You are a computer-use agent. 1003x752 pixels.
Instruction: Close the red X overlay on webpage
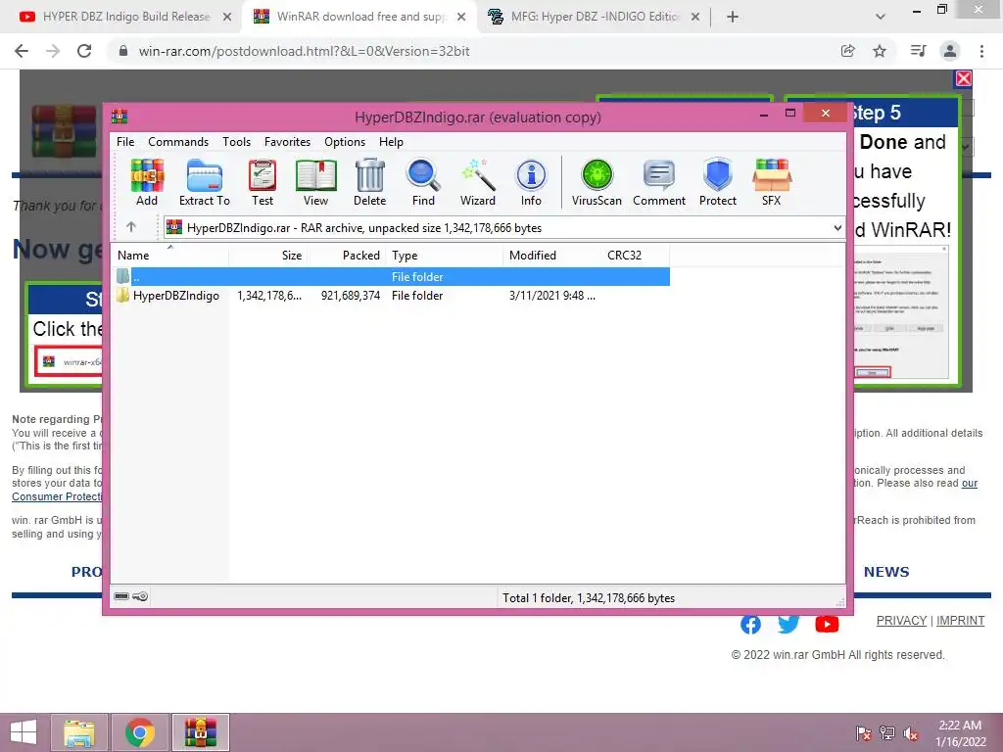coord(964,78)
